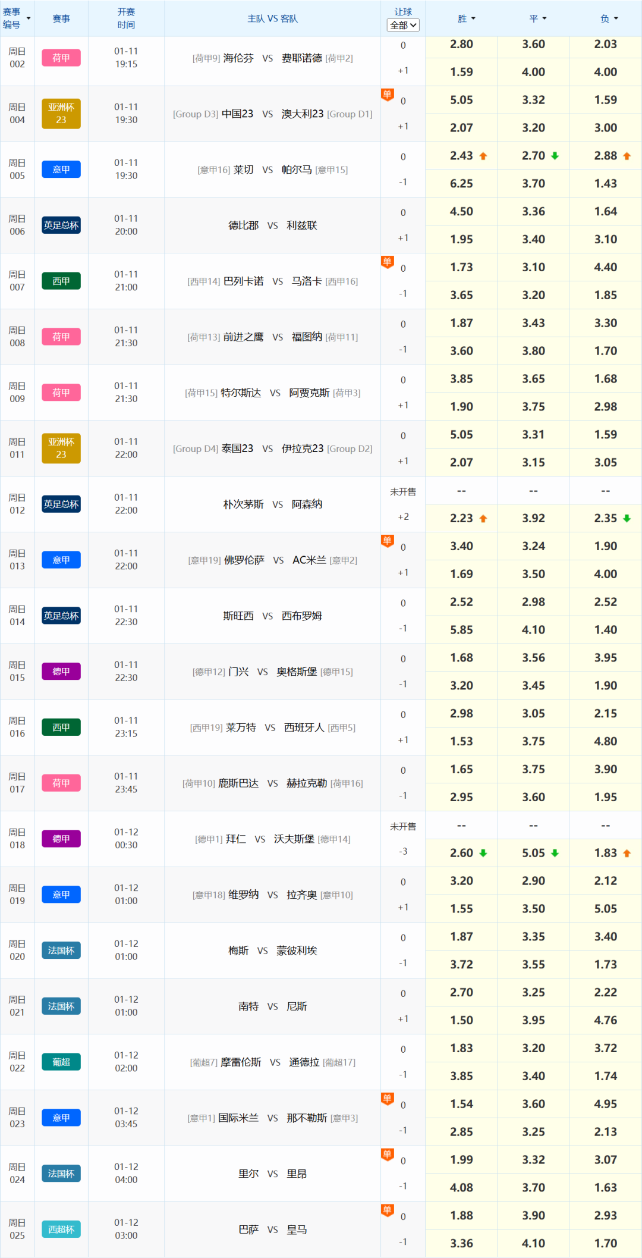Select loss odds 3.30 for 前进之鹰 vs 福图纳

[605, 323]
